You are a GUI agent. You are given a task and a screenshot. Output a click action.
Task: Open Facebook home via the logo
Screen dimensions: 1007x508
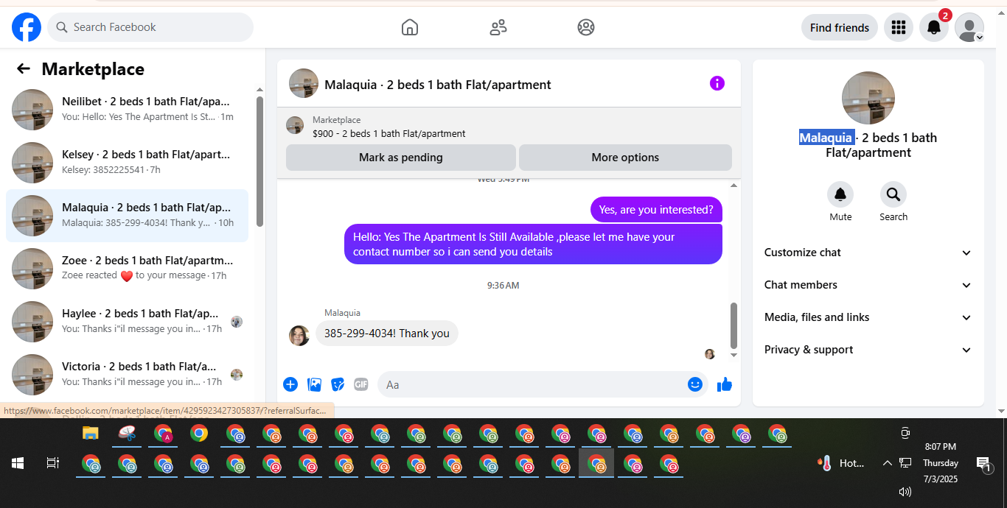click(x=27, y=27)
